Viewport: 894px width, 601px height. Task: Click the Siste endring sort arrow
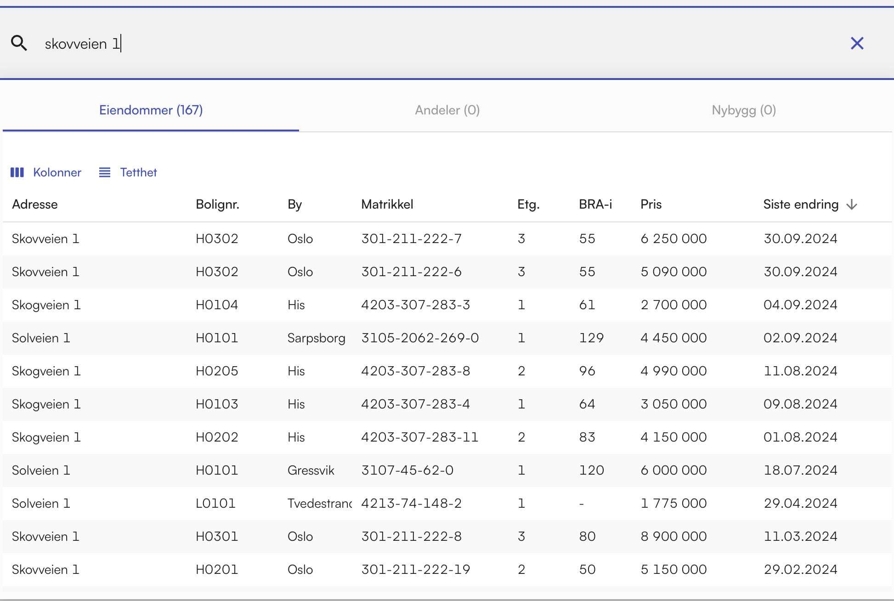point(851,204)
